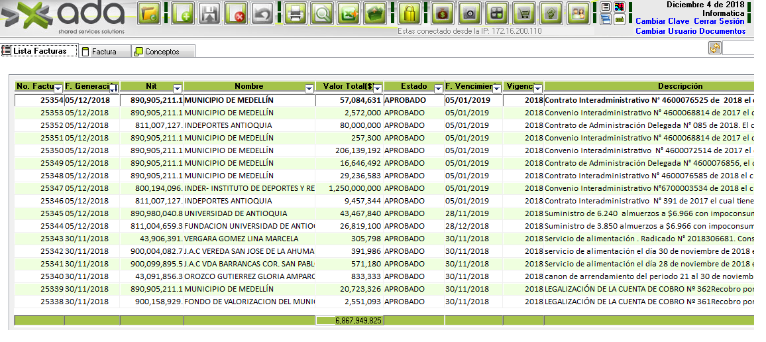Click the orange refresh arrows icon

click(715, 48)
